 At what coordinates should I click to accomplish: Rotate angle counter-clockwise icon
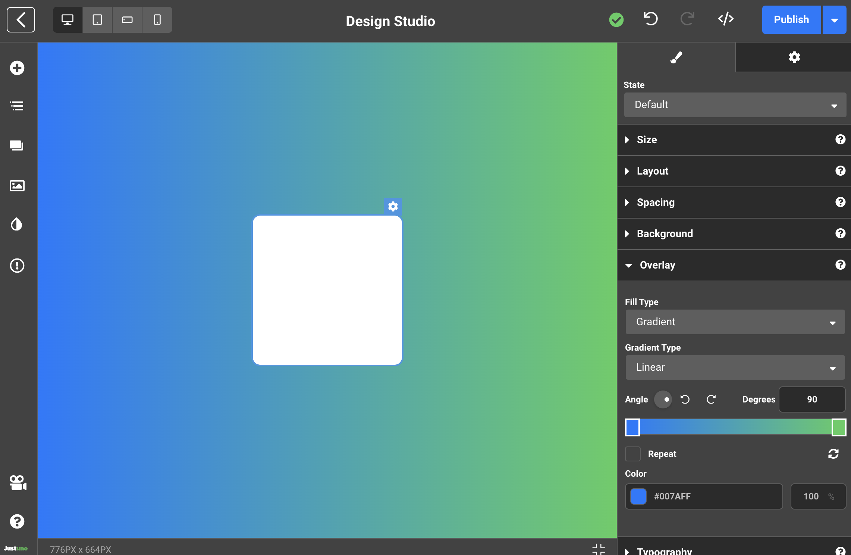[685, 399]
